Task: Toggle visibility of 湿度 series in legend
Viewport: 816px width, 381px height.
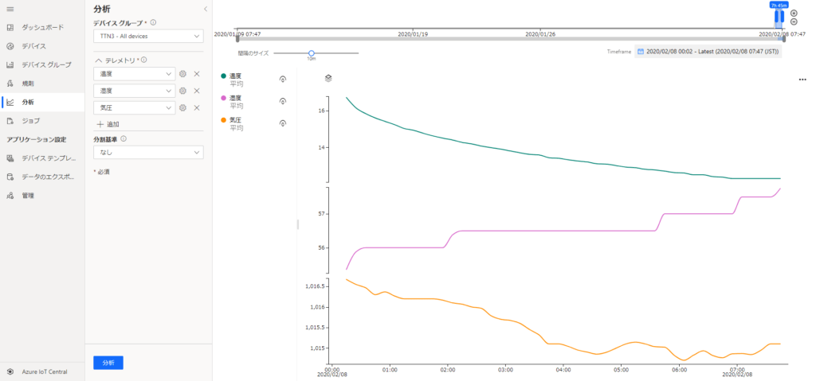Action: (x=282, y=101)
